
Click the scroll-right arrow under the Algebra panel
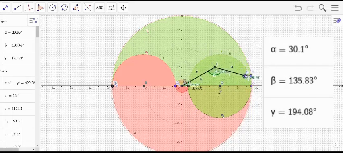click(x=33, y=149)
